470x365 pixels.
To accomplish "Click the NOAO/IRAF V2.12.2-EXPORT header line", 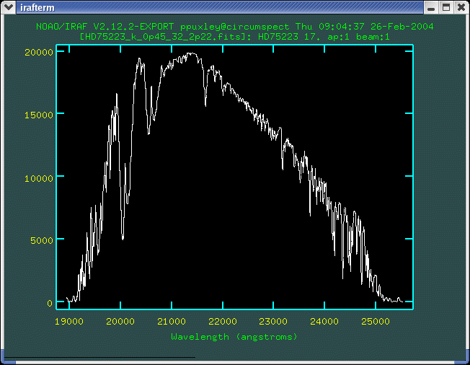I will tap(235, 27).
